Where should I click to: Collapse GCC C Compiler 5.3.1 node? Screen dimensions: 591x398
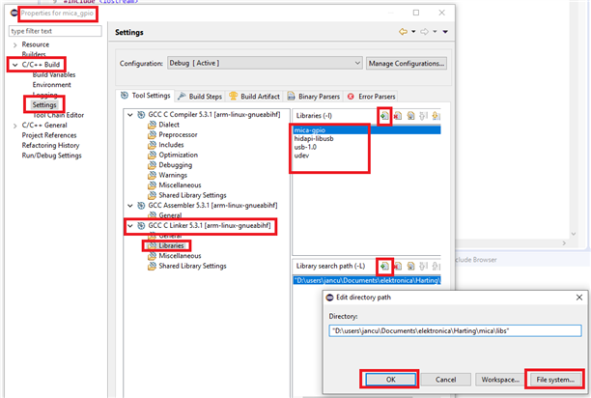click(130, 115)
